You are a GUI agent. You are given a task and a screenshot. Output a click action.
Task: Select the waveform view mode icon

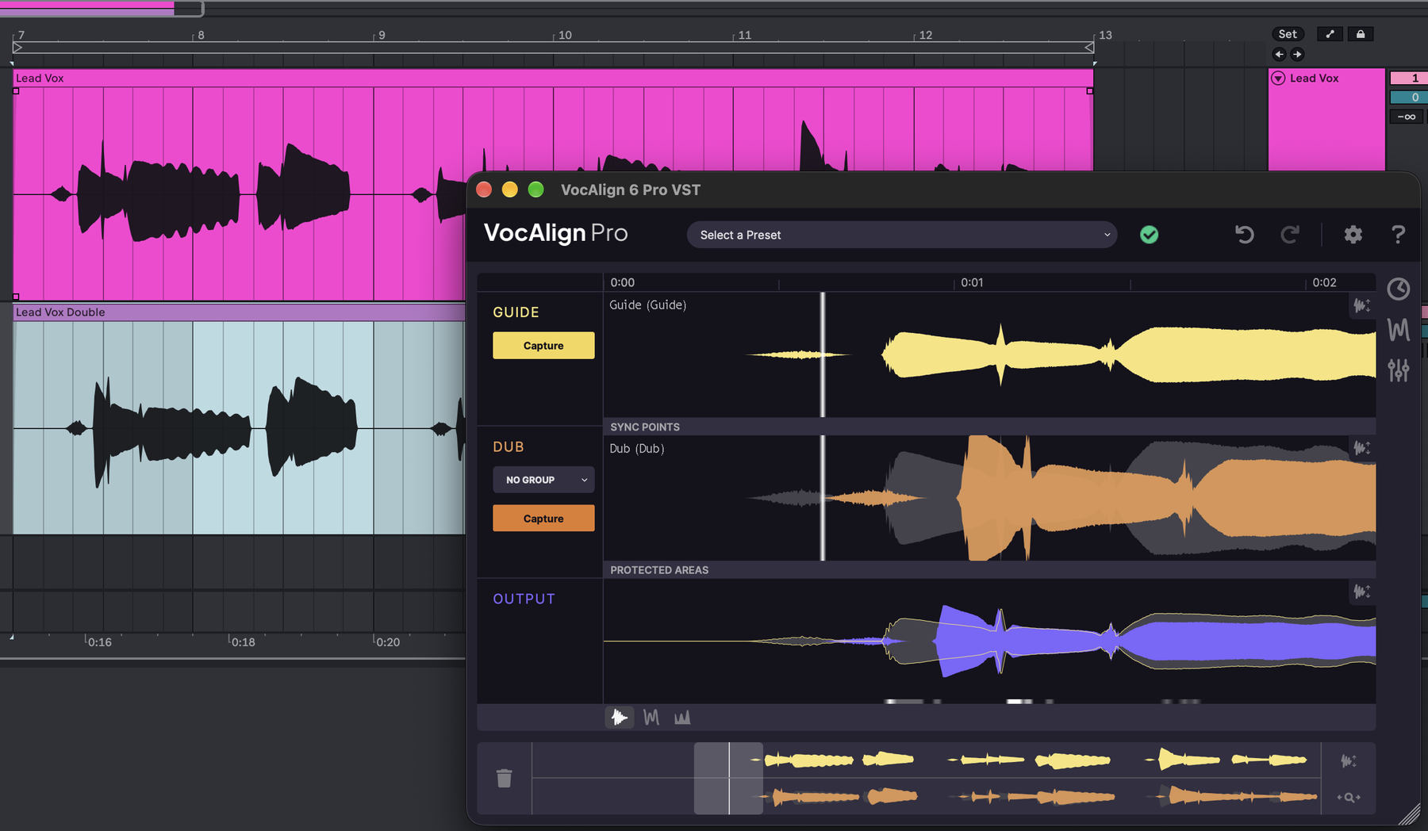coord(619,718)
